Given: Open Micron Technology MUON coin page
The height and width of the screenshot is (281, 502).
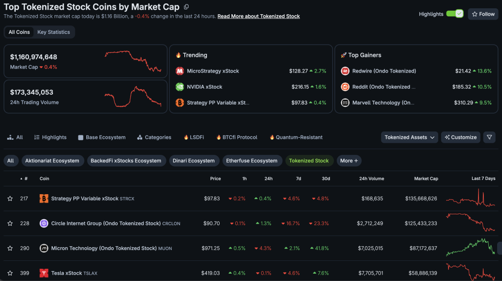Looking at the screenshot, I should pyautogui.click(x=111, y=248).
